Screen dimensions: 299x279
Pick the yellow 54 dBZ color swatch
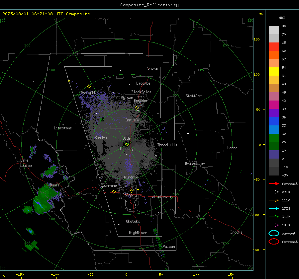[274, 71]
